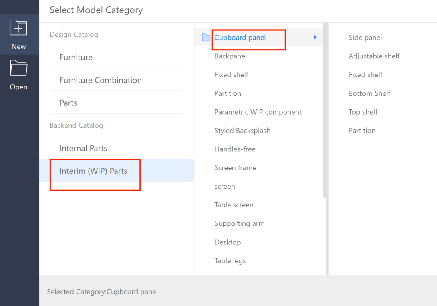This screenshot has width=437, height=306.
Task: Choose the Screen frame category
Action: pos(235,168)
